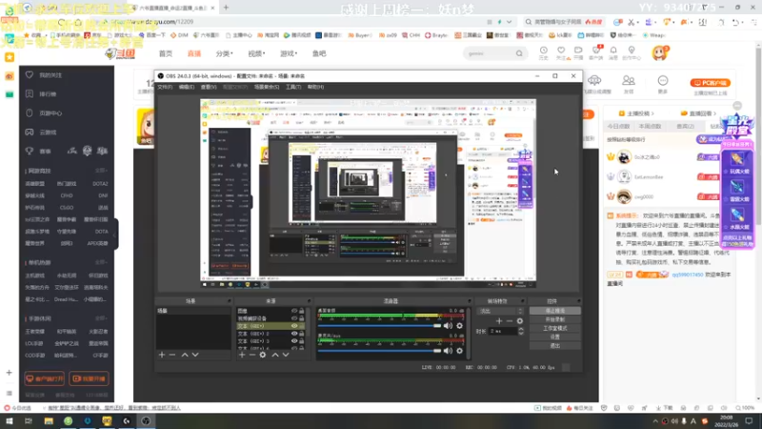The image size is (762, 429).
Task: Open the OBS 帮助(H) menu
Action: click(315, 87)
